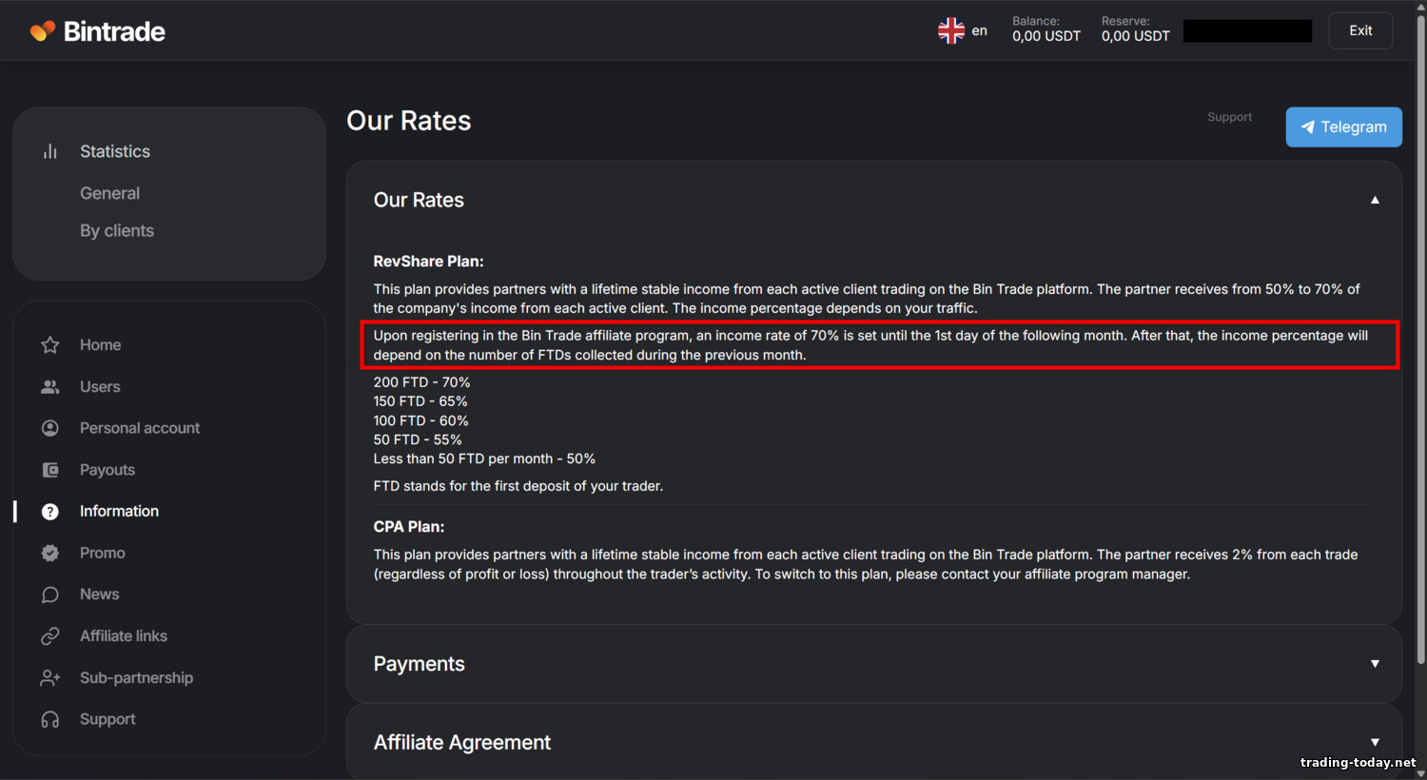Click the Payouts wallet icon

50,470
